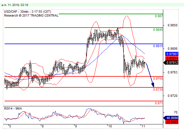The width and height of the screenshot is (184, 133).
Task: Click the black 0.97812 current price tag
Action: pos(171,63)
